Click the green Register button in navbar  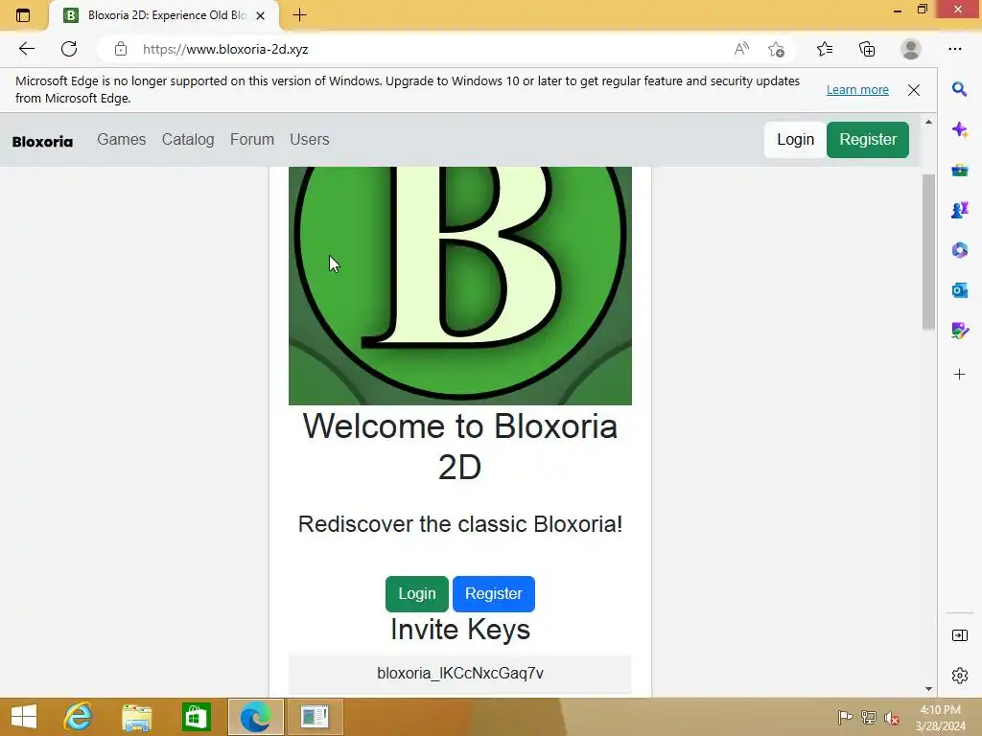coord(868,140)
